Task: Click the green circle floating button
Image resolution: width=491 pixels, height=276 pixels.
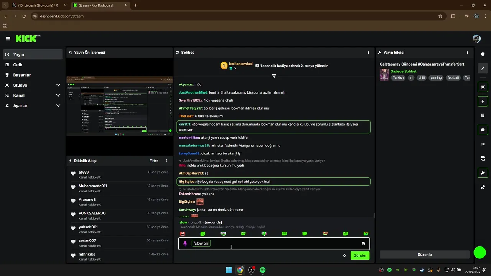Action: pyautogui.click(x=479, y=252)
